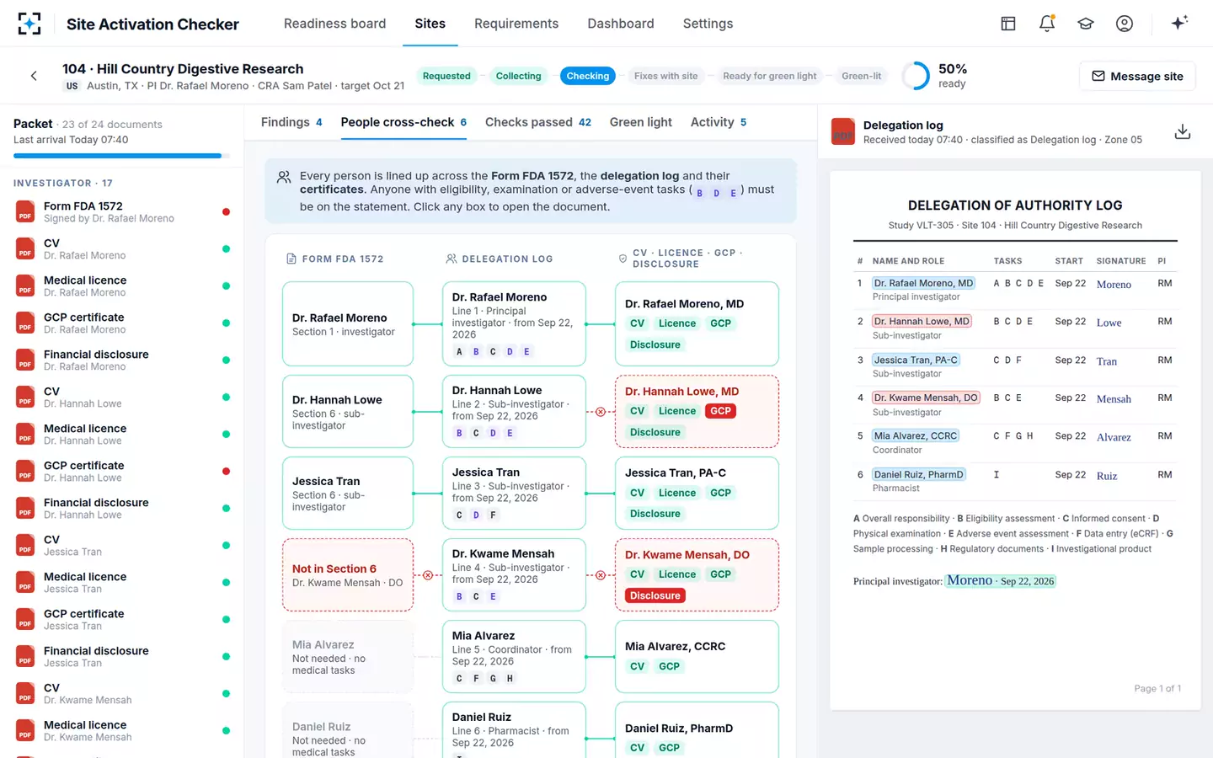Click the broken-link marker before Dr. Kwame Mensah, DO card

(601, 575)
